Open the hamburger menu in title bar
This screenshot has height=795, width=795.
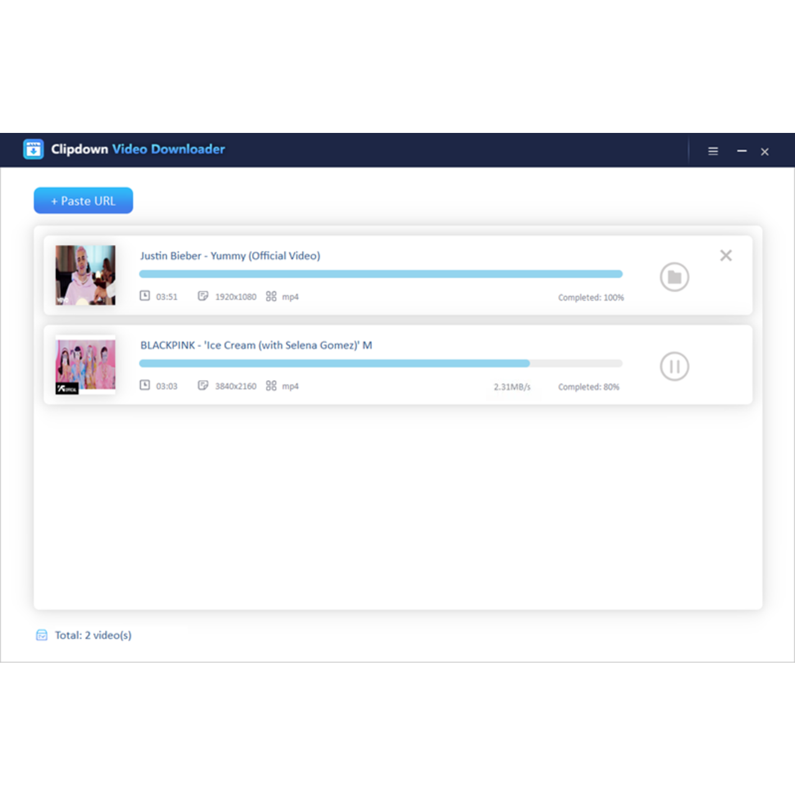713,151
